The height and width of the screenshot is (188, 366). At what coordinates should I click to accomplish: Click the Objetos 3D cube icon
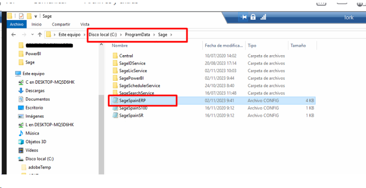tap(21, 142)
